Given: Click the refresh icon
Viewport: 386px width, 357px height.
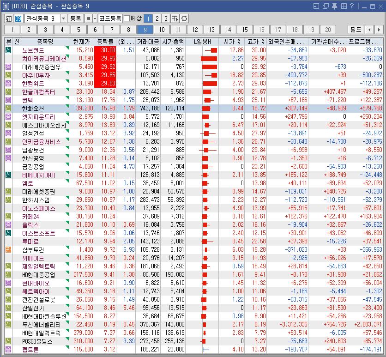Looking at the screenshot, I should tap(184, 18).
